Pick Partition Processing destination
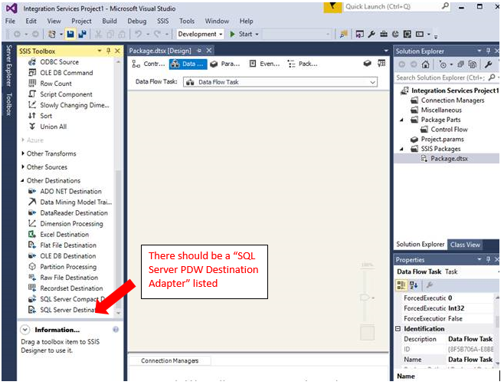Viewport: 504px width, 385px height. click(x=68, y=267)
